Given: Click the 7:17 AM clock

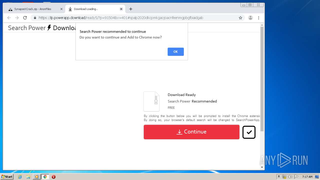Looking at the screenshot, I should tap(307, 177).
